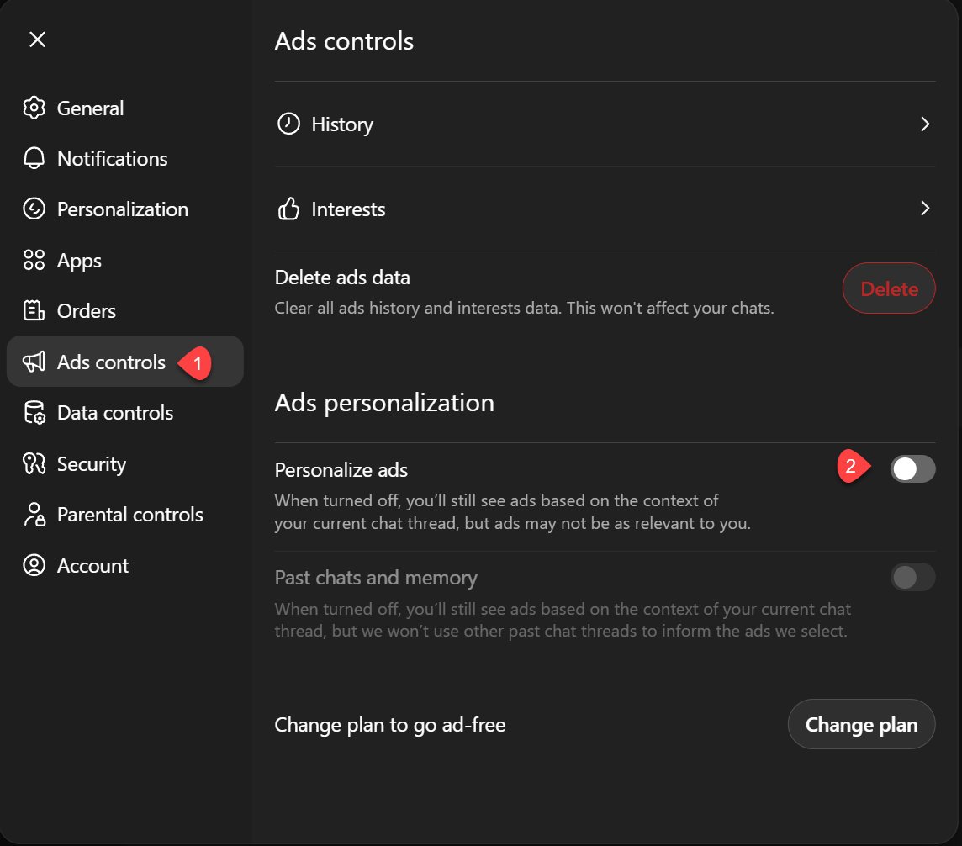Image resolution: width=962 pixels, height=846 pixels.
Task: Open the Interests ads row
Action: click(x=605, y=209)
